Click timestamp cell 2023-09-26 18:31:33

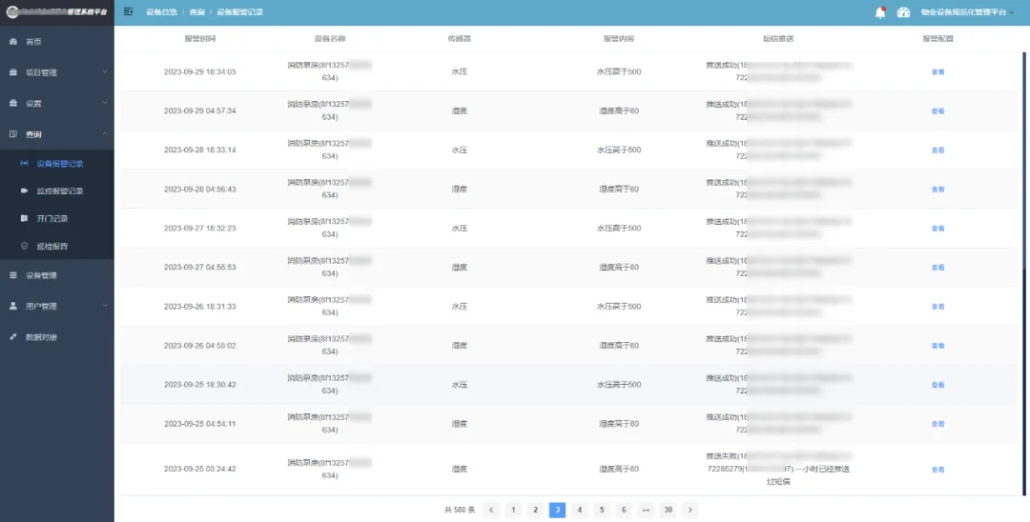pos(199,307)
